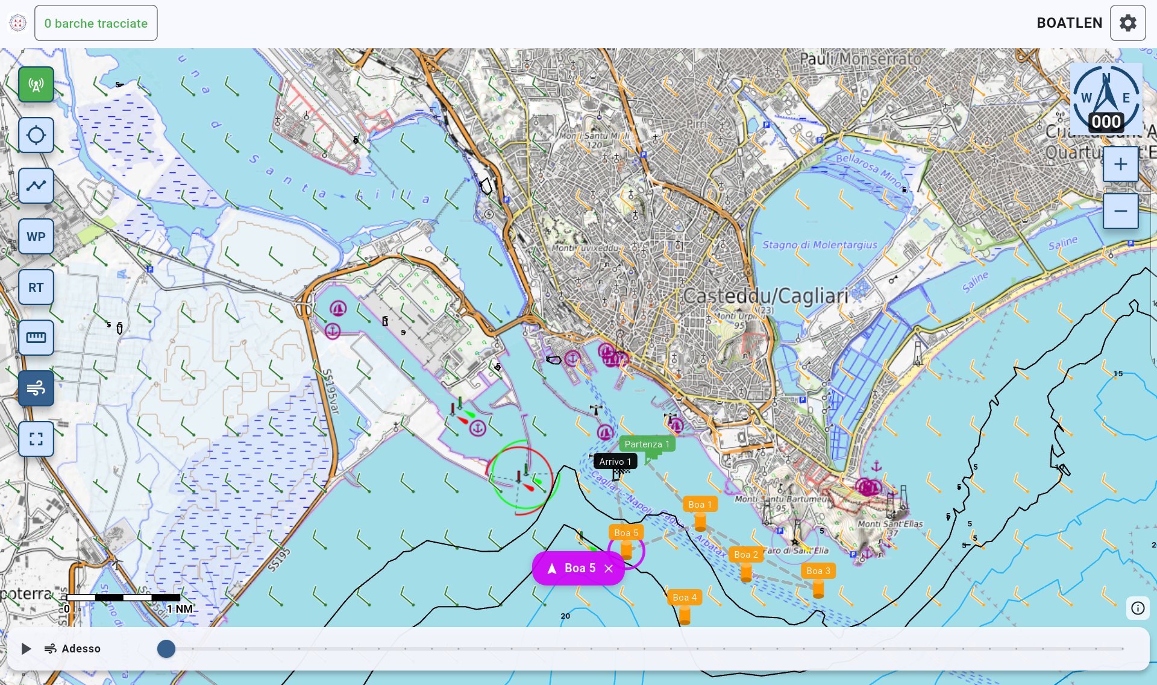
Task: Click the app logo icon
Action: tap(18, 23)
